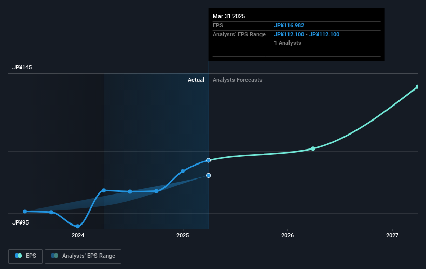
Task: Click the EPS point in late 2024
Action: 156,191
